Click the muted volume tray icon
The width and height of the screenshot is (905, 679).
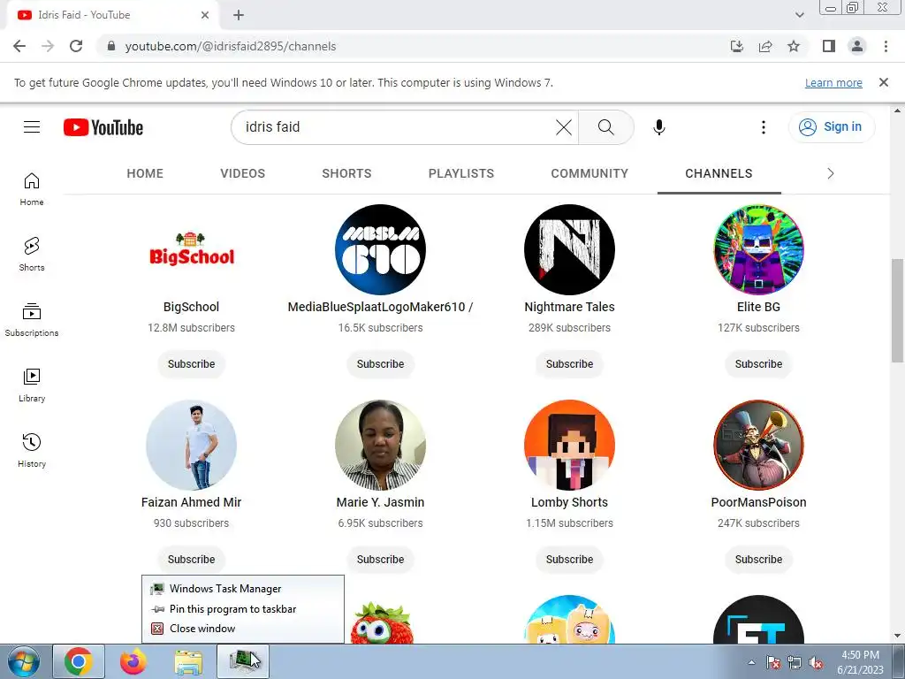coord(816,662)
